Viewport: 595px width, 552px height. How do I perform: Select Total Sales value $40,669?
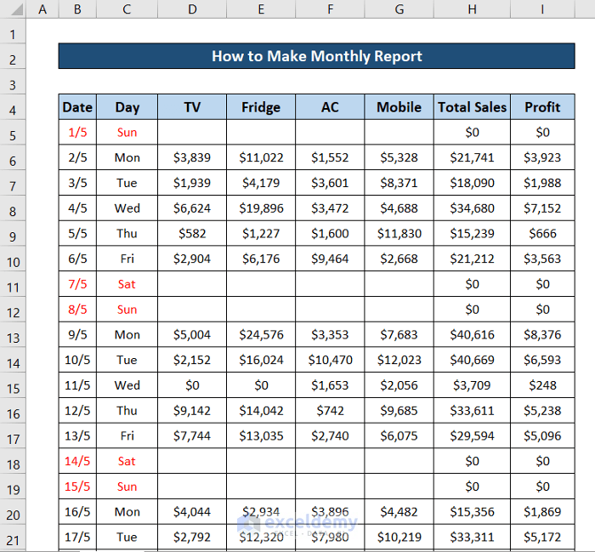[472, 360]
